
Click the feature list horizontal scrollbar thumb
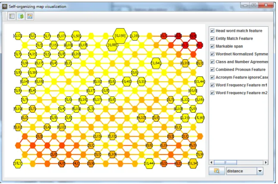(x=225, y=162)
